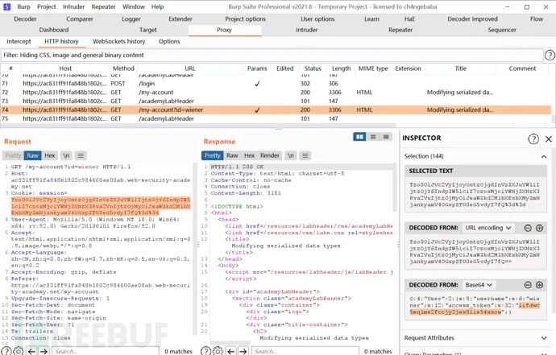This screenshot has height=355, width=556.
Task: Open the Burp menu
Action: point(23,6)
